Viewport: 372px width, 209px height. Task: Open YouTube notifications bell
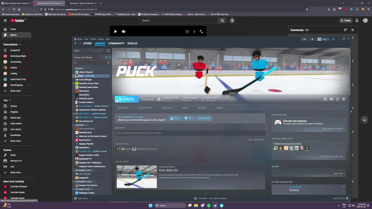357,21
